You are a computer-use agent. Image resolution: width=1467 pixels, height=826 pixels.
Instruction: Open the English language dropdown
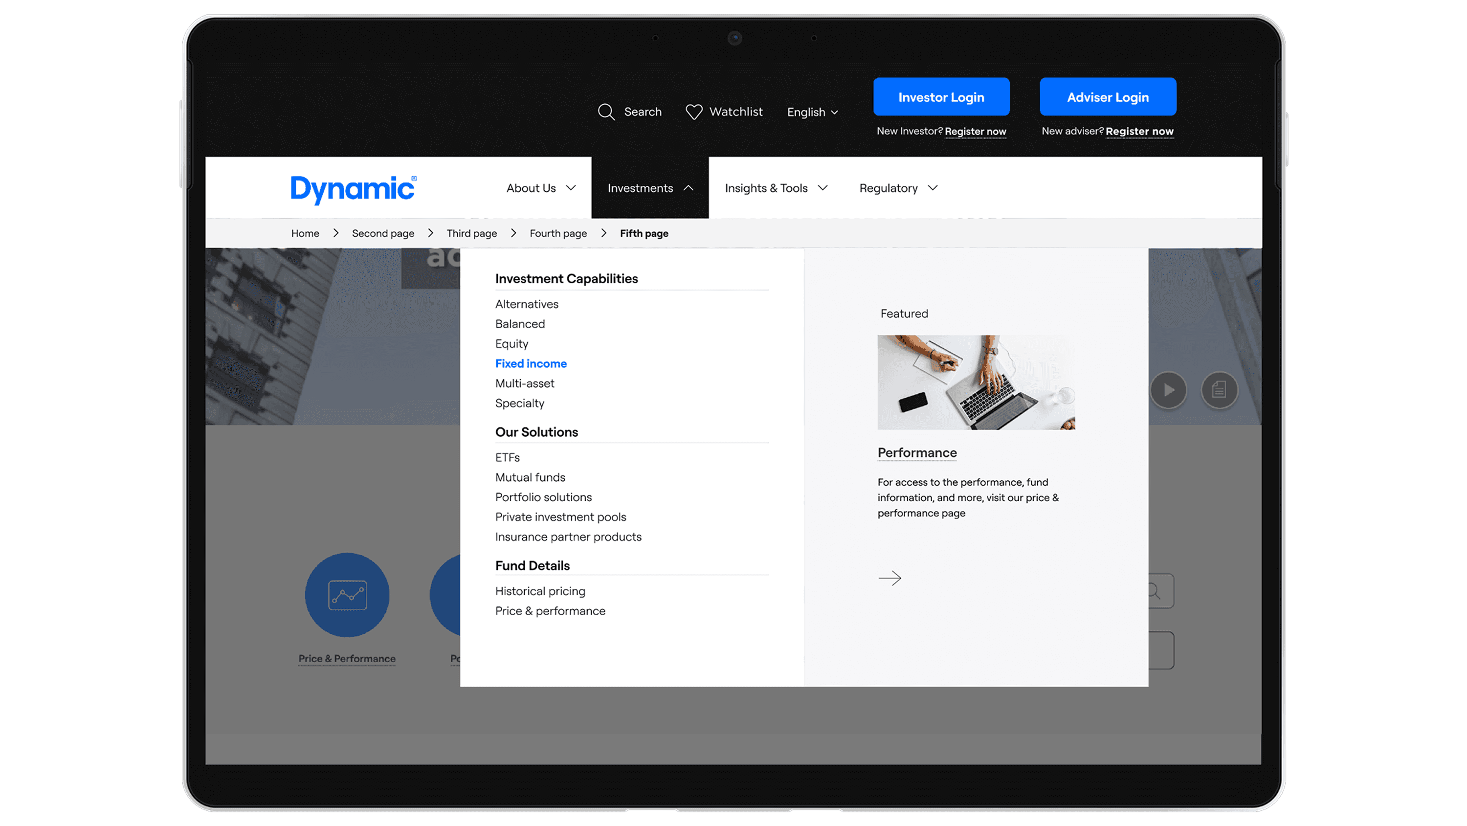[812, 112]
